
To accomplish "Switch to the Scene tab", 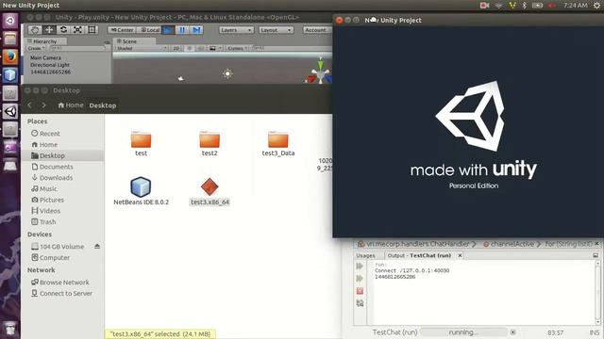I will 129,41.
